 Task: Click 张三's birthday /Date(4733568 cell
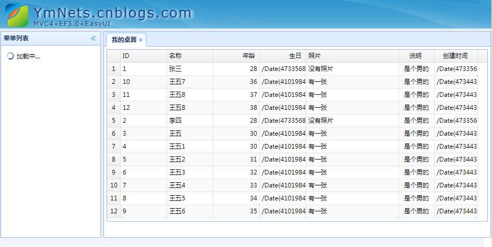[x=282, y=69]
